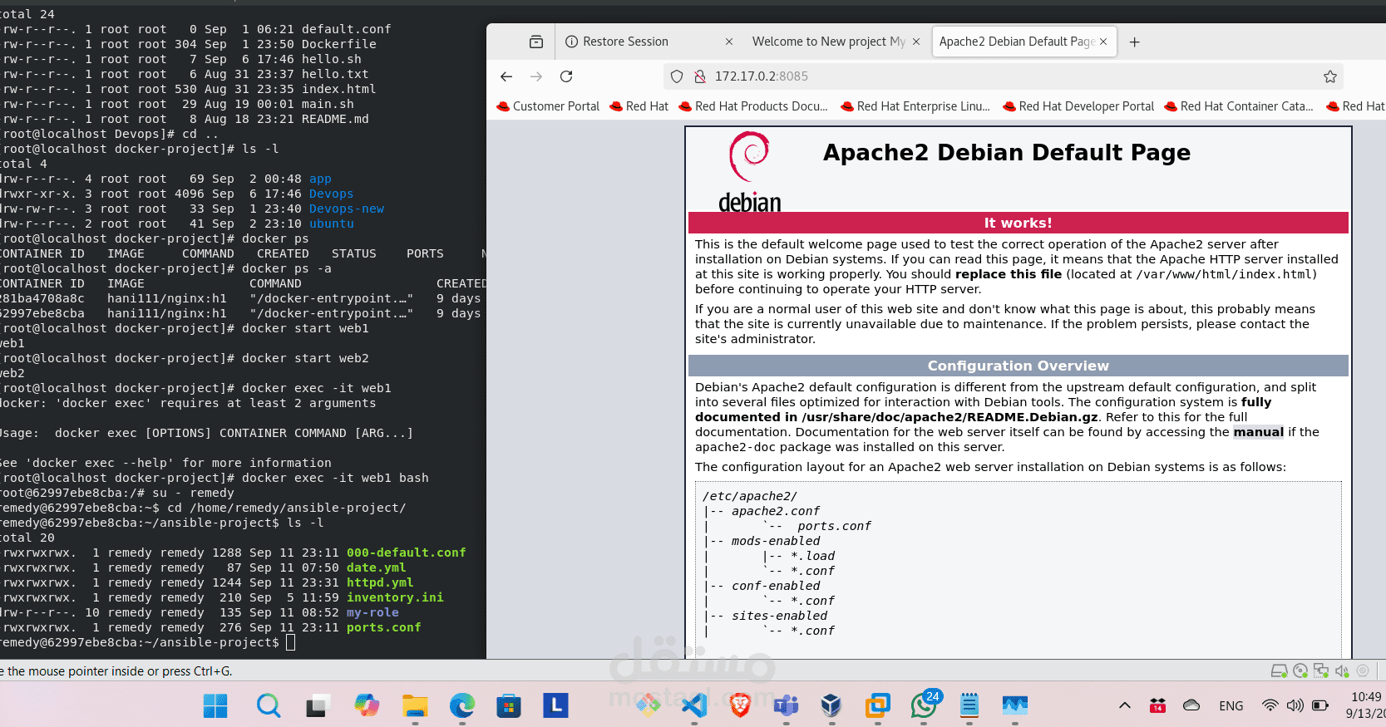1386x727 pixels.
Task: Open Red Hat Container Cata... bookmark
Action: [x=1239, y=106]
